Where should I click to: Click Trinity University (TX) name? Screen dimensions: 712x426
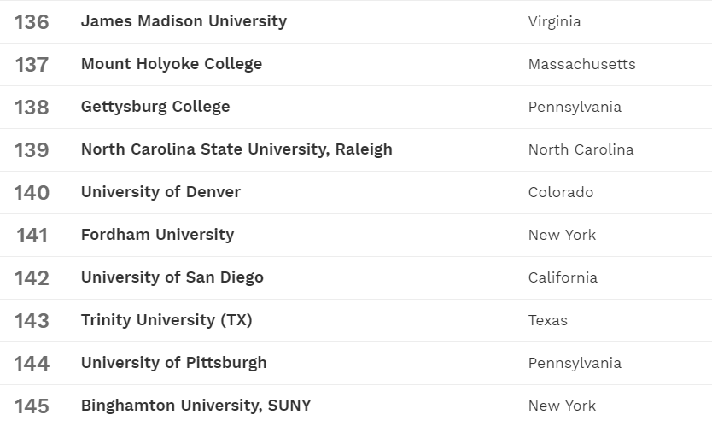(166, 320)
